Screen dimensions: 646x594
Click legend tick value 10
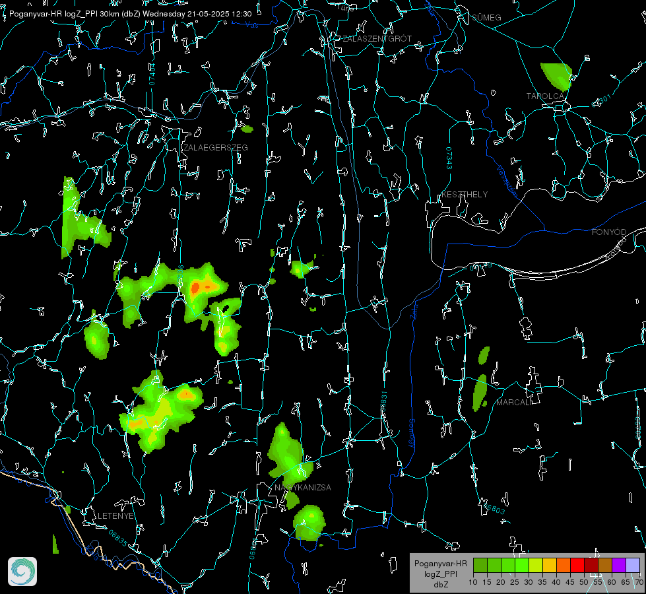(473, 582)
